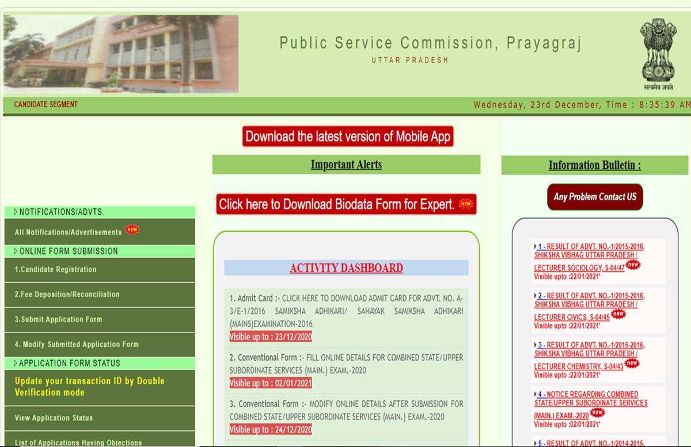Click the NEW badge next to Lecturer Civics result
Image resolution: width=691 pixels, height=447 pixels.
pyautogui.click(x=618, y=314)
